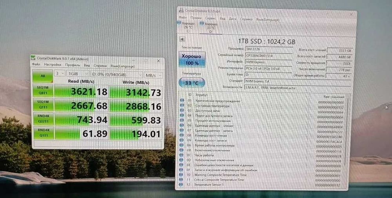The image size is (392, 198).
Task: Click the status circle for attribute 08
Action: click(x=182, y=135)
